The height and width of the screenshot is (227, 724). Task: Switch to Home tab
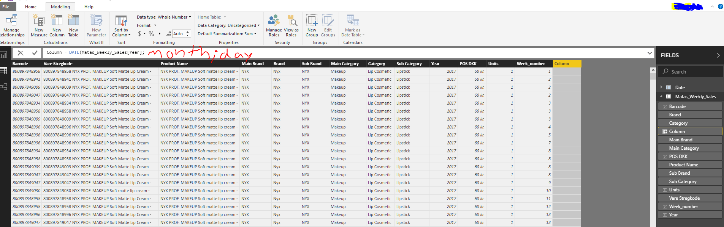tap(31, 7)
